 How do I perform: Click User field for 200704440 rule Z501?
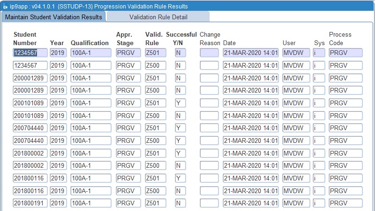pyautogui.click(x=295, y=128)
